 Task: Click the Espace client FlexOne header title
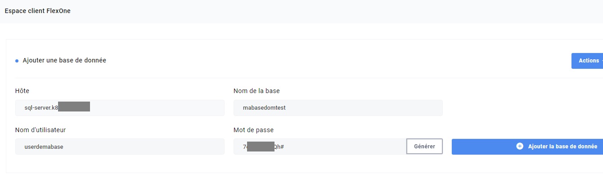pyautogui.click(x=37, y=11)
